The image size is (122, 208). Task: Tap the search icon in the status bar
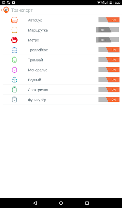[x=8, y=3]
